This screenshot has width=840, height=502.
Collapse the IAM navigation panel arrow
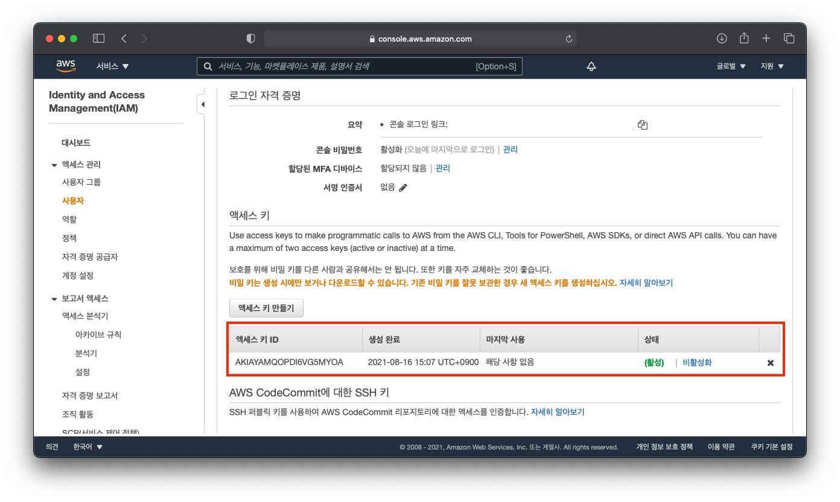click(x=203, y=104)
